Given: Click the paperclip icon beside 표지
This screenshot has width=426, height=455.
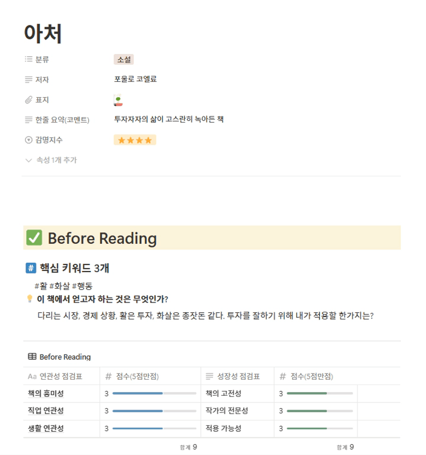Looking at the screenshot, I should tap(28, 100).
